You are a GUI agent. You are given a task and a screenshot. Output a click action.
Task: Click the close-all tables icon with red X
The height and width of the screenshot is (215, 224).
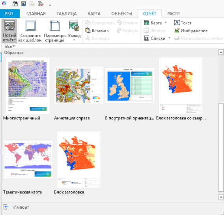click(x=41, y=4)
